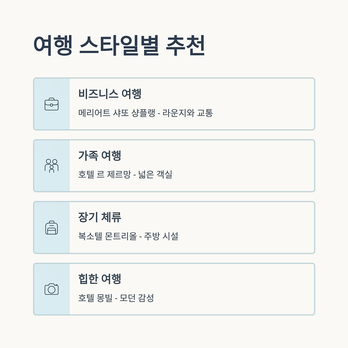Click the 주방 시설 feature text
Screen dimensions: 348x348
pyautogui.click(x=161, y=236)
